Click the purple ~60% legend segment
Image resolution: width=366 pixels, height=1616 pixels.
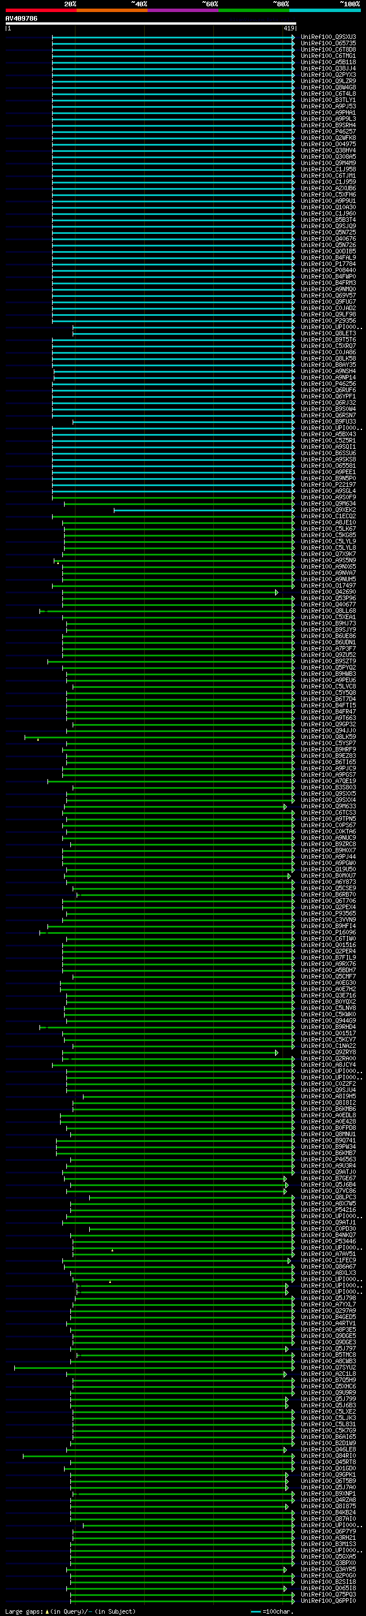tap(184, 10)
